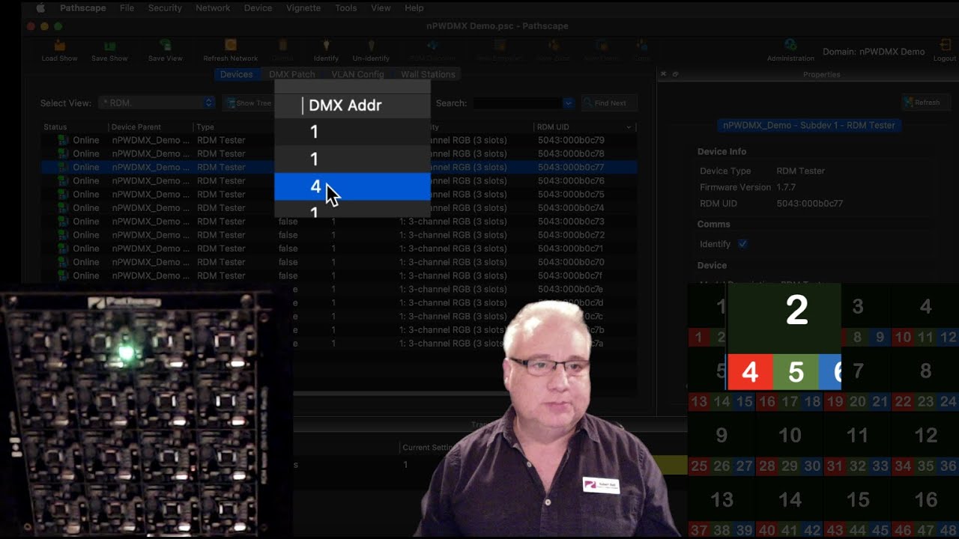The height and width of the screenshot is (539, 959).
Task: Click the DMX Addr column header in the magnified view
Action: click(x=345, y=106)
